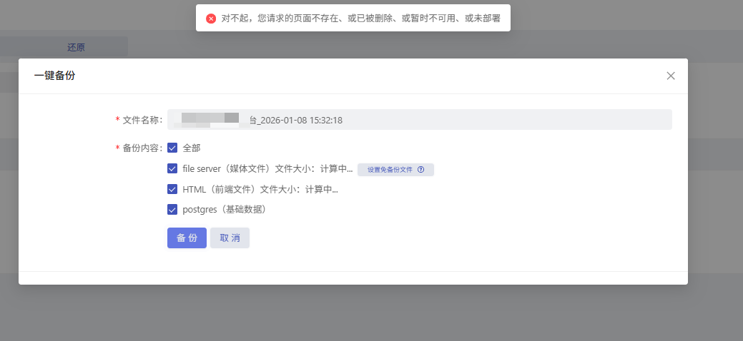The height and width of the screenshot is (341, 743).
Task: Click the postgres（基础数据）label text
Action: tap(224, 210)
